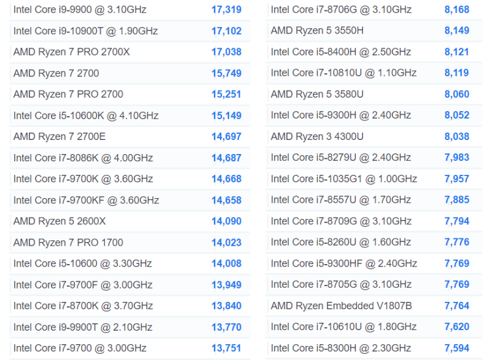Image resolution: width=489 pixels, height=360 pixels.
Task: Select Intel Core i9-9900T @ 2.10GHz
Action: [x=83, y=327]
